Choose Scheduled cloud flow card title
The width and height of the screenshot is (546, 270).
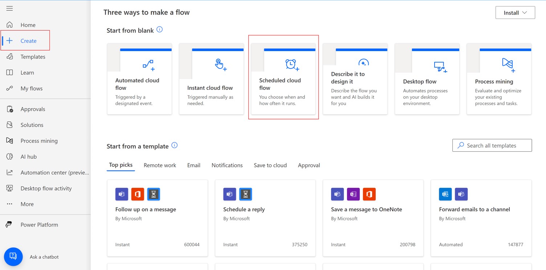point(280,84)
